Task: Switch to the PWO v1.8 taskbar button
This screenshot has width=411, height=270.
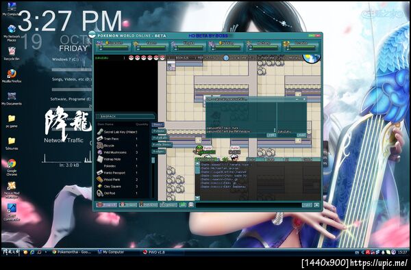Action: (x=162, y=252)
